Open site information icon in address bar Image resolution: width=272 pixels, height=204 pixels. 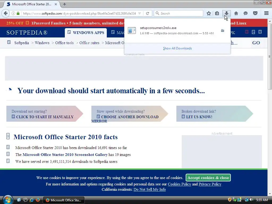click(13, 13)
